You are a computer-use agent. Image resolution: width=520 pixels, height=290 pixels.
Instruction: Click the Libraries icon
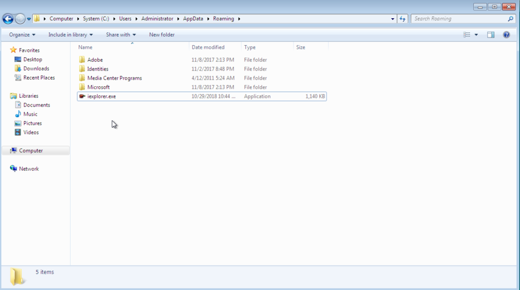(13, 96)
